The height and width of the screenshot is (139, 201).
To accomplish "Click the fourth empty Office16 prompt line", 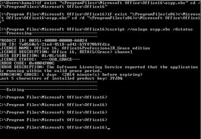I will (x=54, y=120).
